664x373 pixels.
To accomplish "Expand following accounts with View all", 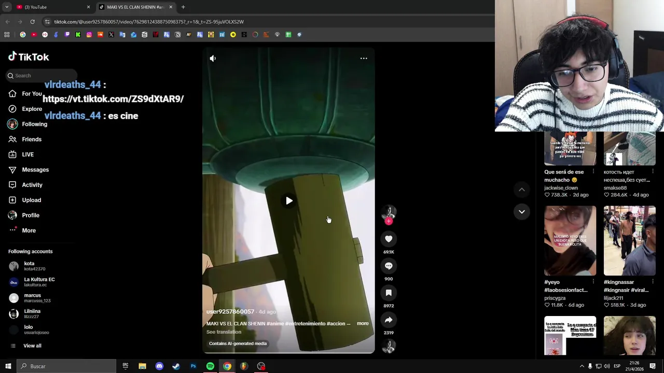I will click(x=25, y=346).
